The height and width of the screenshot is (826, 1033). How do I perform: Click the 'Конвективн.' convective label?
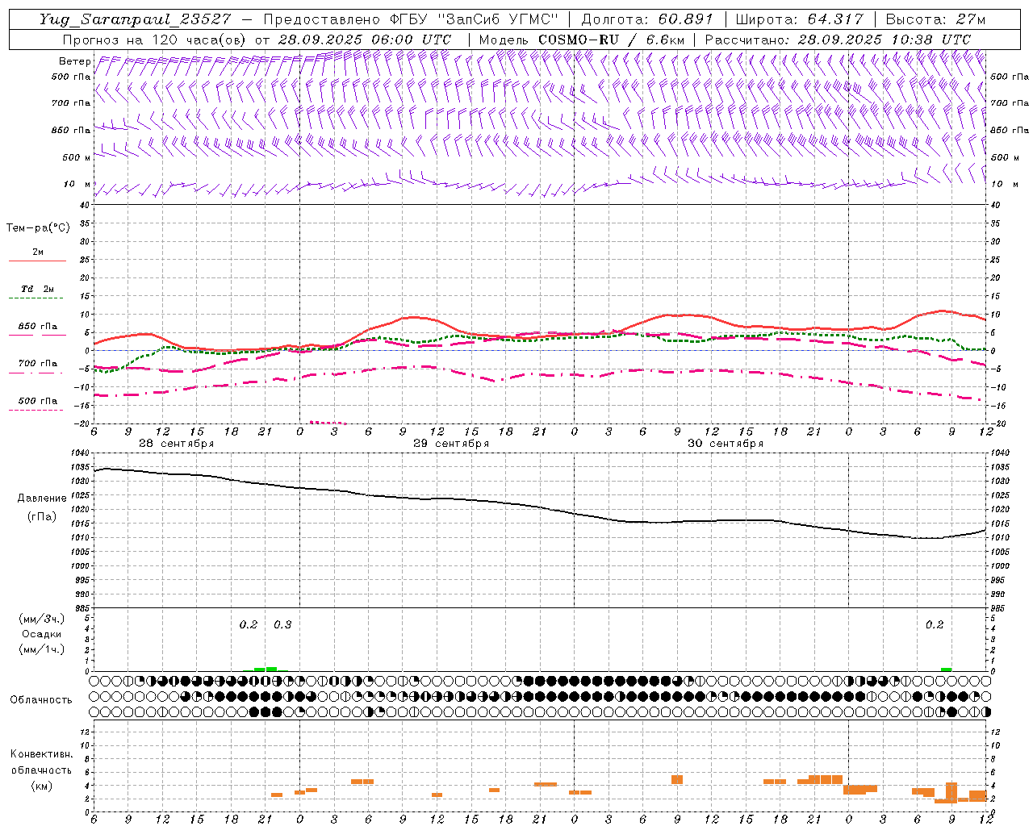(x=41, y=754)
